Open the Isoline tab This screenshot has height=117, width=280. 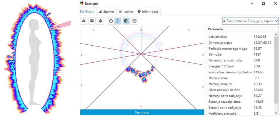coord(126,12)
